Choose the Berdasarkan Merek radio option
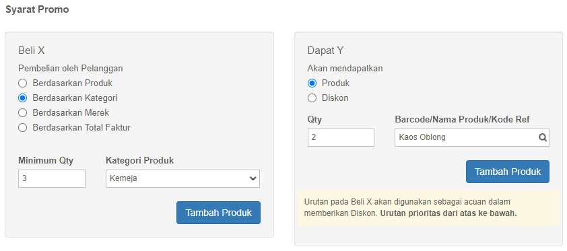 (x=22, y=113)
